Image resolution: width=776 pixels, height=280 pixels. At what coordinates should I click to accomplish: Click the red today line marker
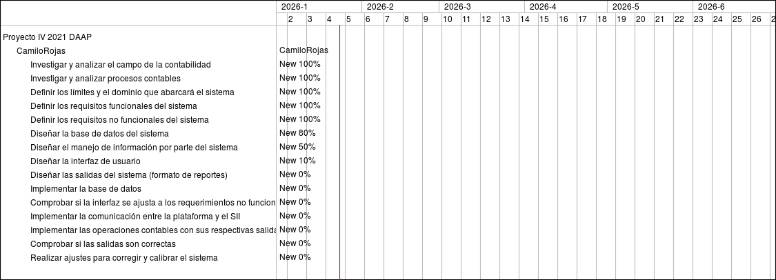(339, 152)
